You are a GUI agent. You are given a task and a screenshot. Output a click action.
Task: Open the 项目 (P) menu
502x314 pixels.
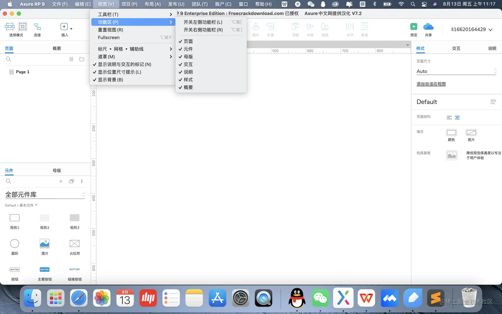(129, 4)
